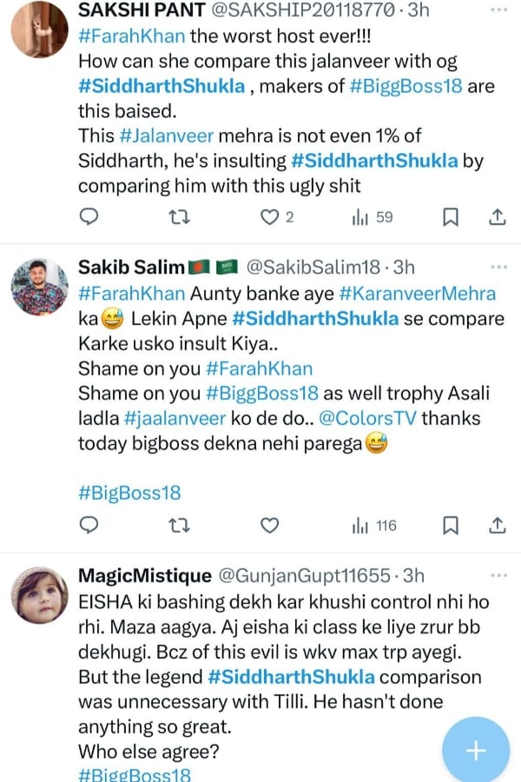
Task: Share Sakib Salim's tweet
Action: pos(498,524)
